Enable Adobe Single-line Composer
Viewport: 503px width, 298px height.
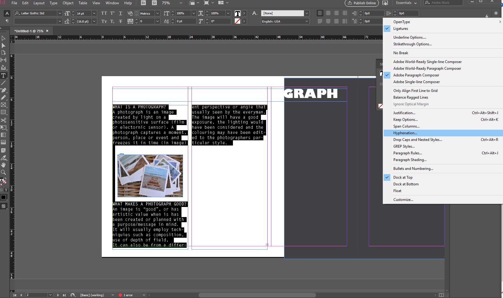[416, 82]
